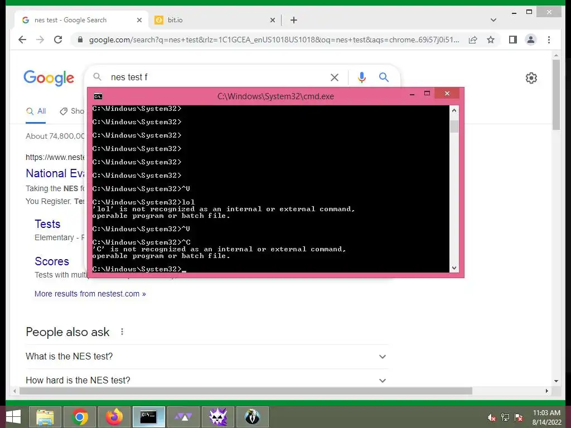Click the 'lol' is not recognized message
Screen dimensions: 571x428
[x=223, y=212]
